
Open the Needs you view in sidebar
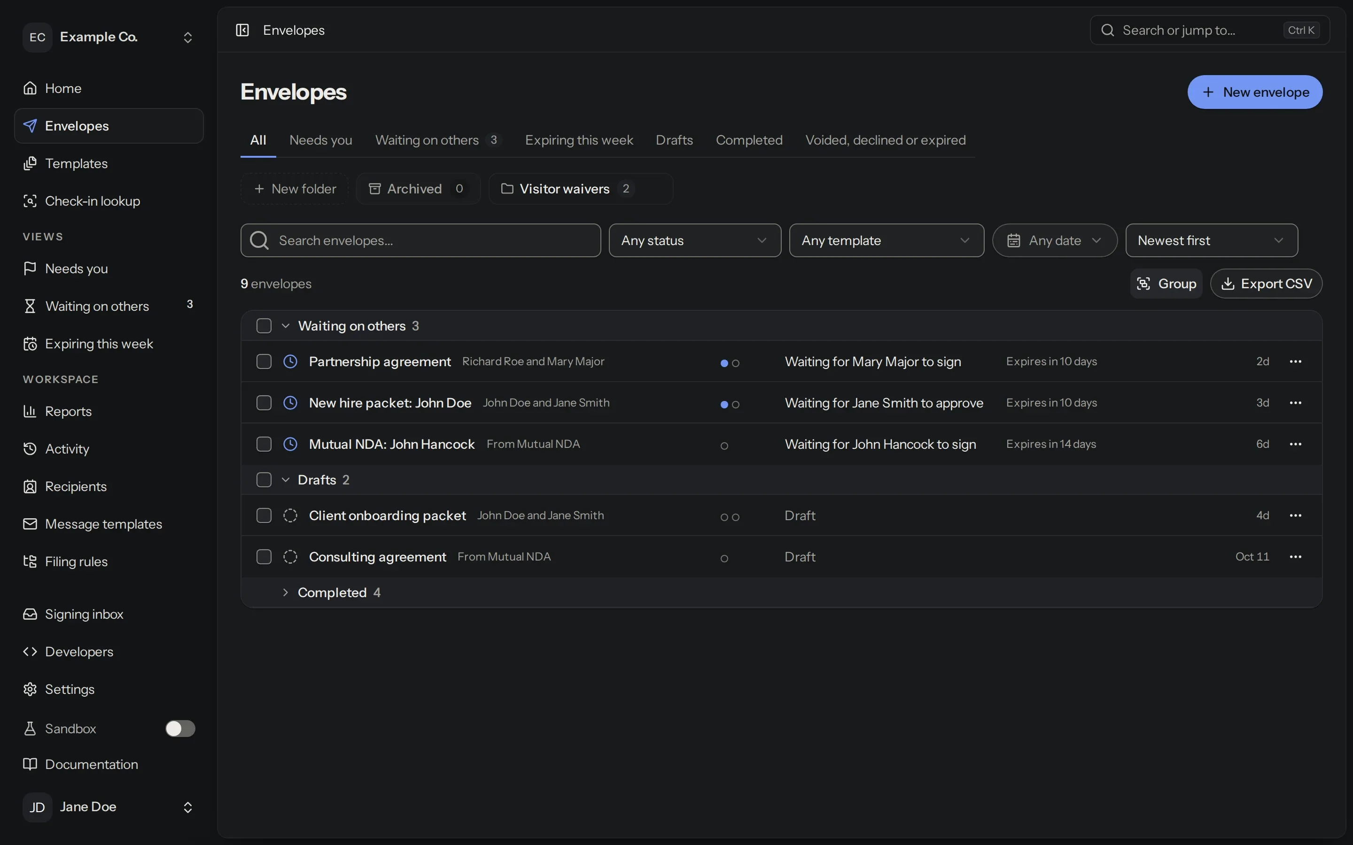click(109, 268)
